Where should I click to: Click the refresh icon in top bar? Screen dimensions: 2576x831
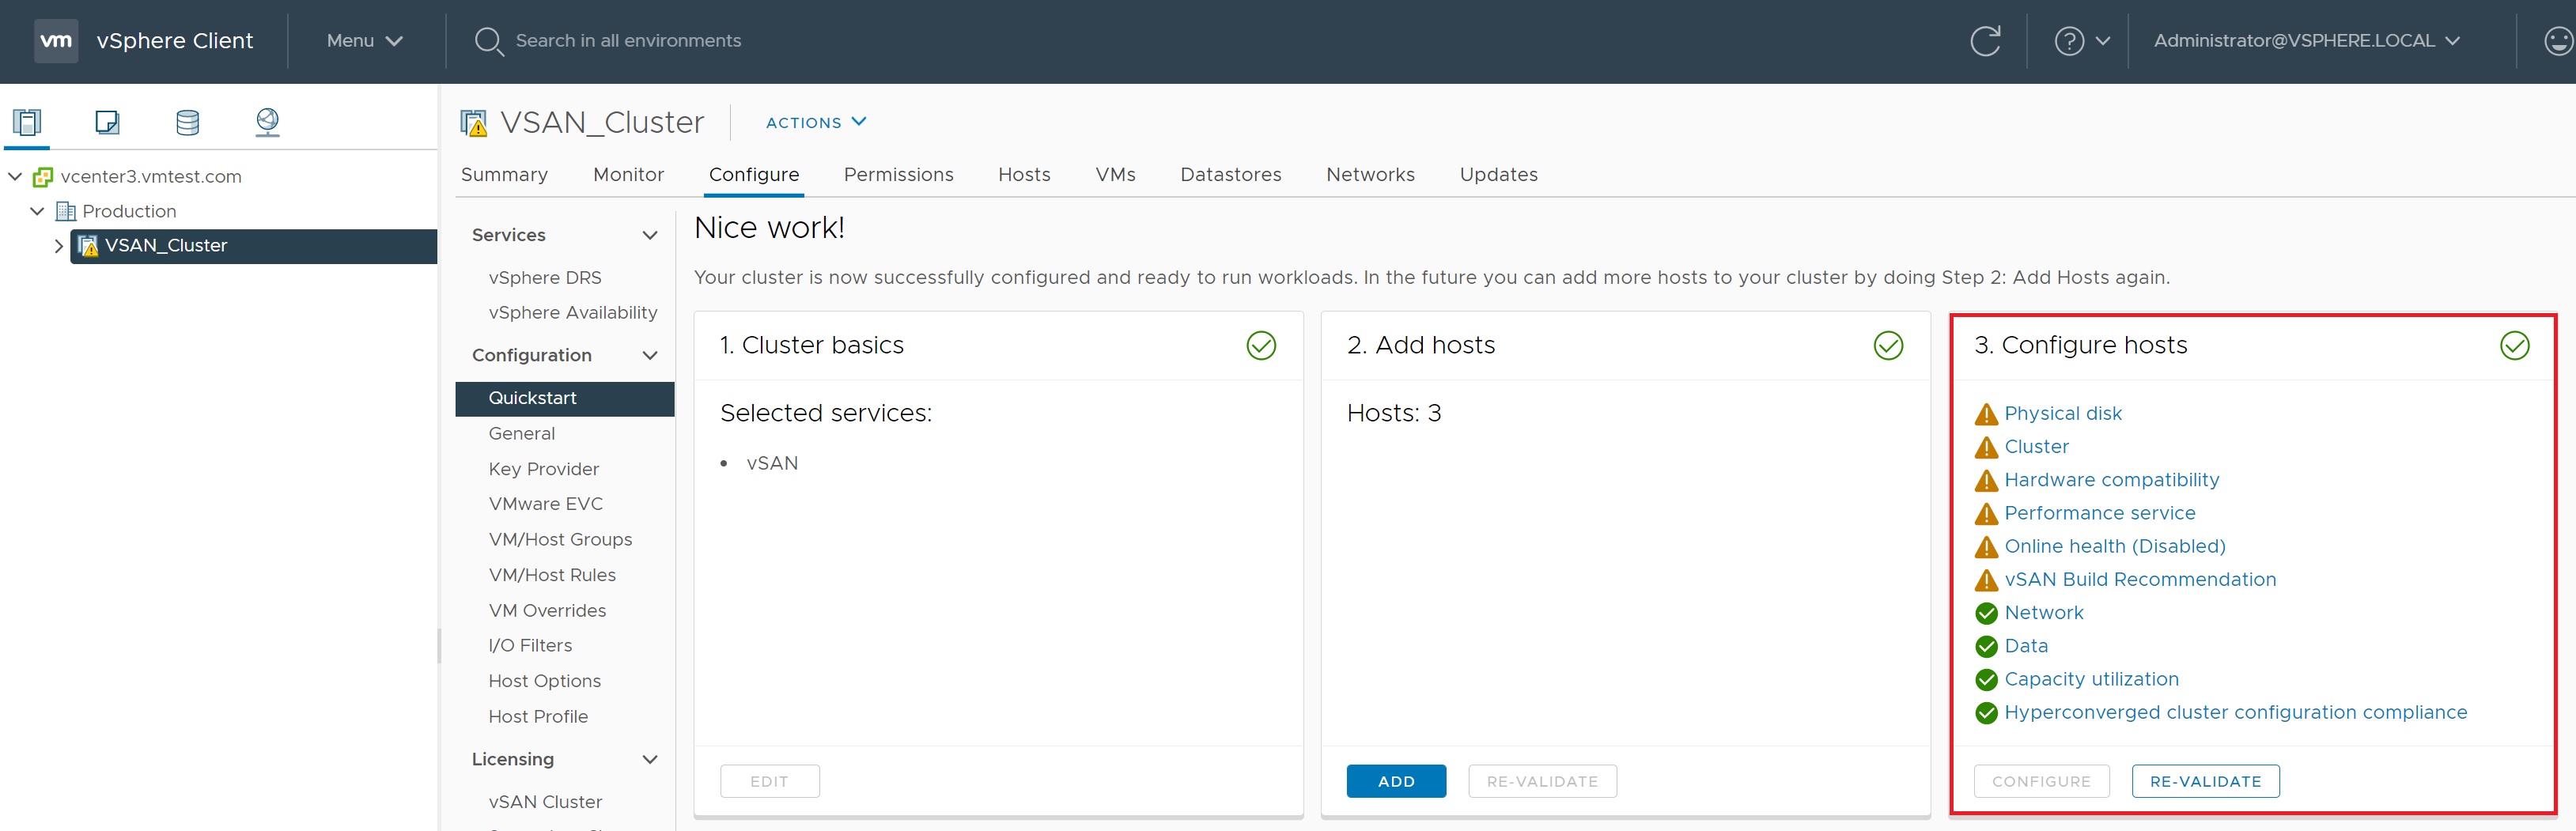(x=1985, y=41)
